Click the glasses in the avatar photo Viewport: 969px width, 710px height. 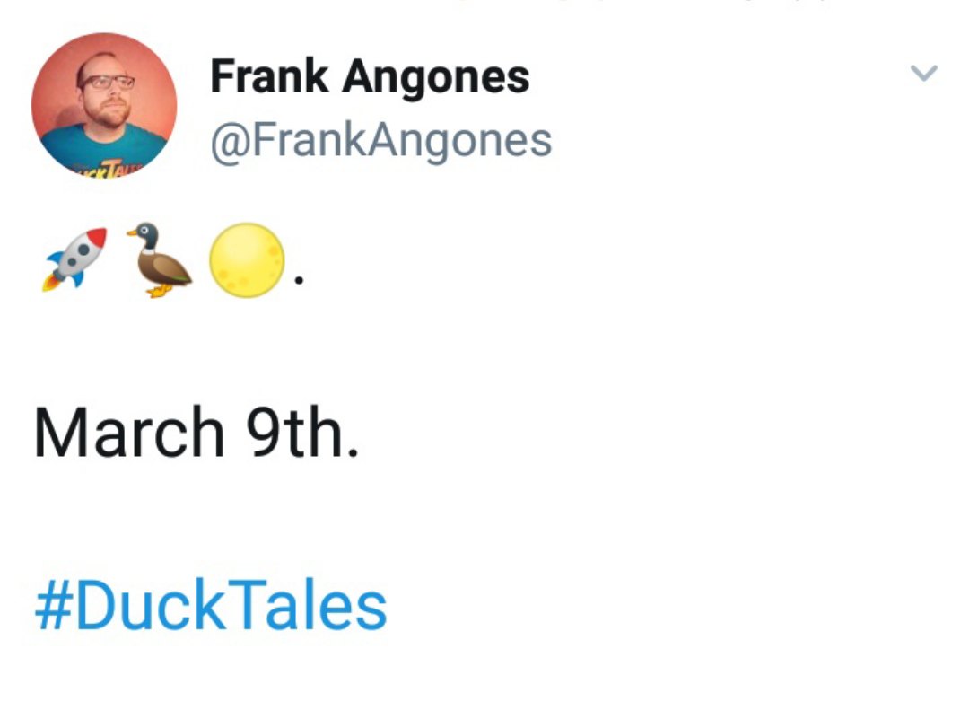coord(108,83)
